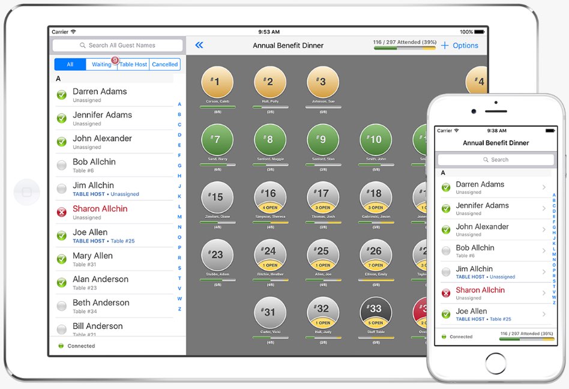
Task: Open table #1 Carson, Caleb circle
Action: tap(217, 82)
